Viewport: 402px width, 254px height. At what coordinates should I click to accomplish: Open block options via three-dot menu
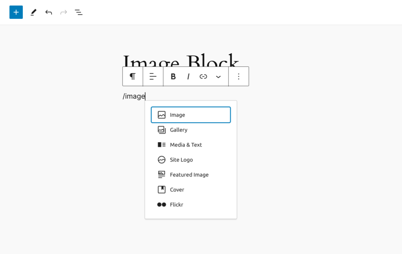click(x=239, y=76)
